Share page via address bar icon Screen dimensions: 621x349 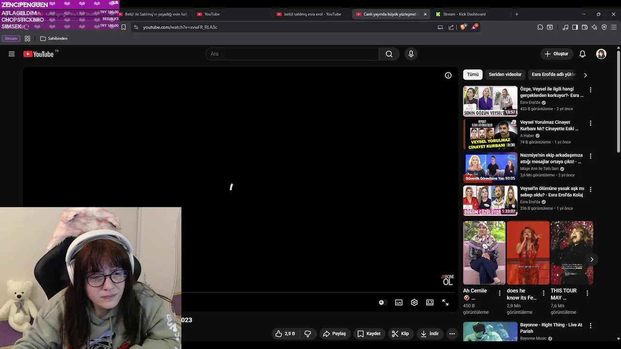[451, 27]
